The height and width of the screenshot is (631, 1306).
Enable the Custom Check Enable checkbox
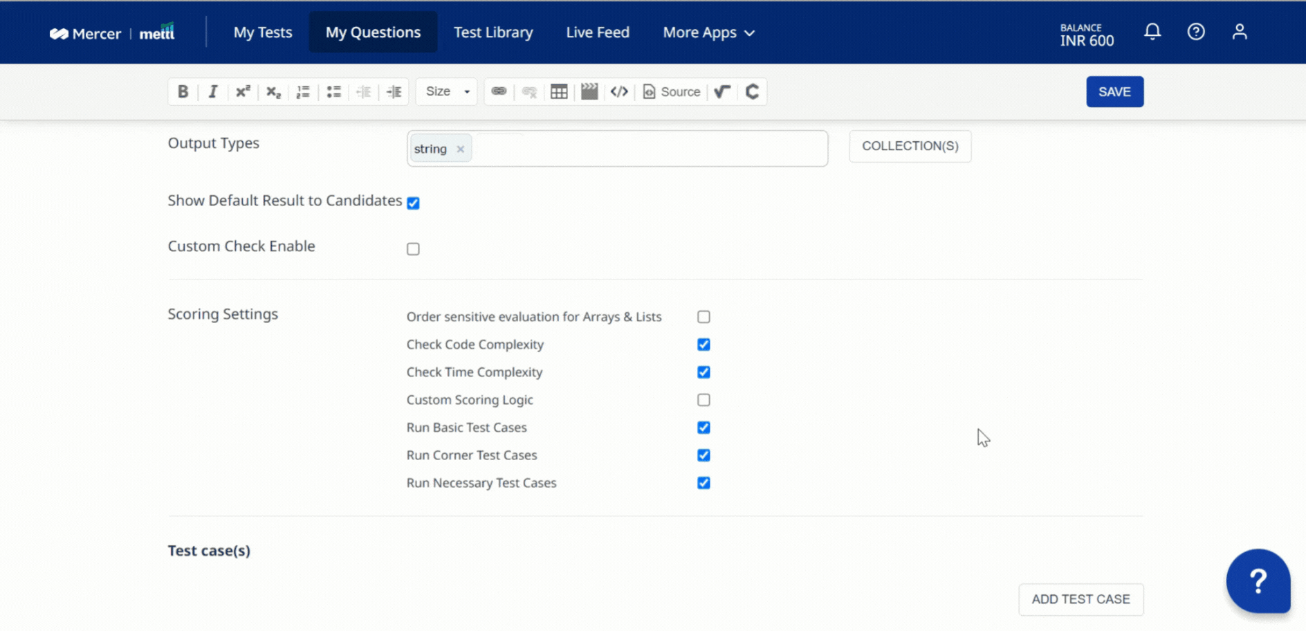[x=413, y=249]
